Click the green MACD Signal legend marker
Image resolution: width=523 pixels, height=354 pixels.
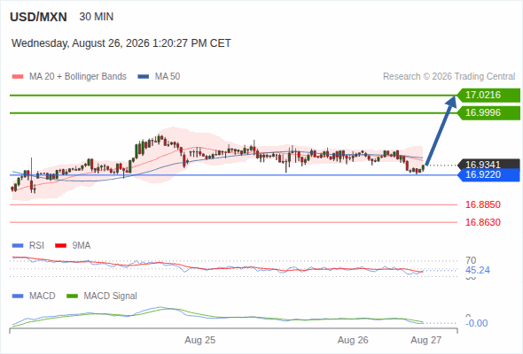pyautogui.click(x=72, y=296)
